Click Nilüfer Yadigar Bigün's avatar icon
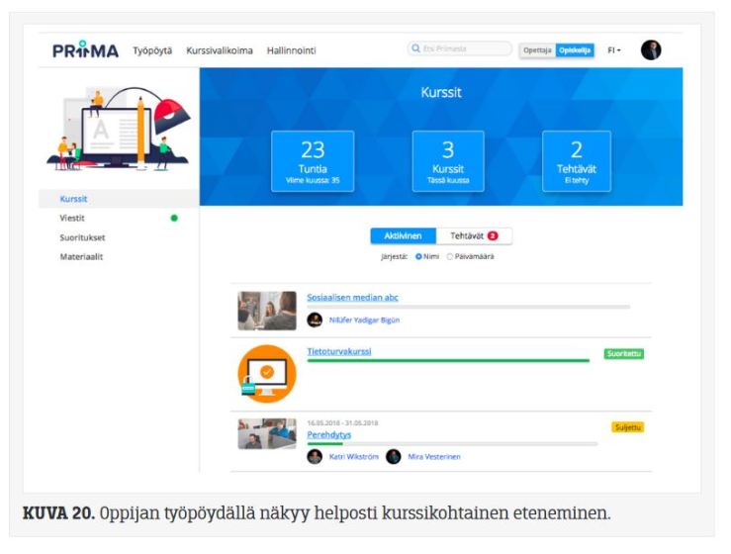The width and height of the screenshot is (731, 554). click(315, 320)
